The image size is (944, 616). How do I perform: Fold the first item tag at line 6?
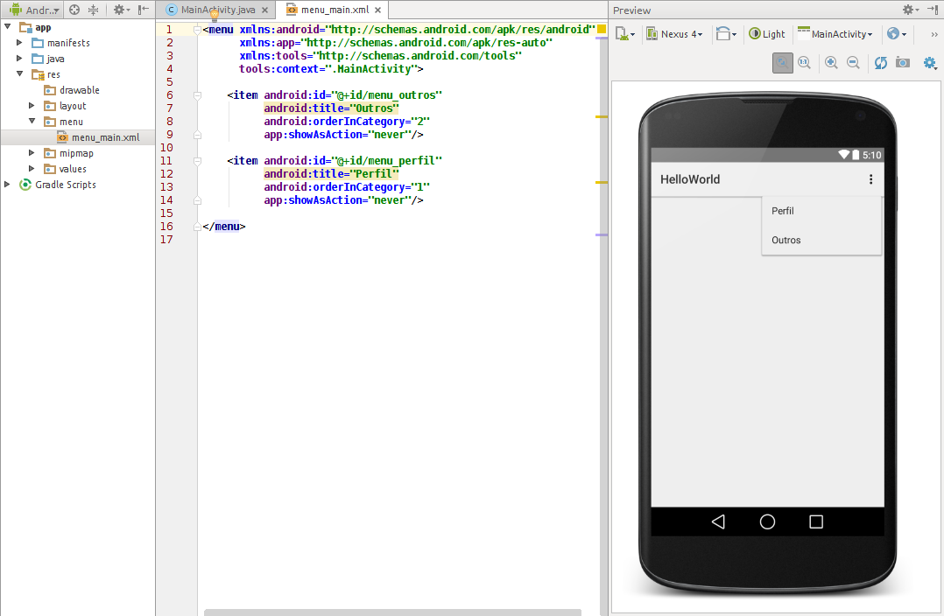(x=197, y=95)
